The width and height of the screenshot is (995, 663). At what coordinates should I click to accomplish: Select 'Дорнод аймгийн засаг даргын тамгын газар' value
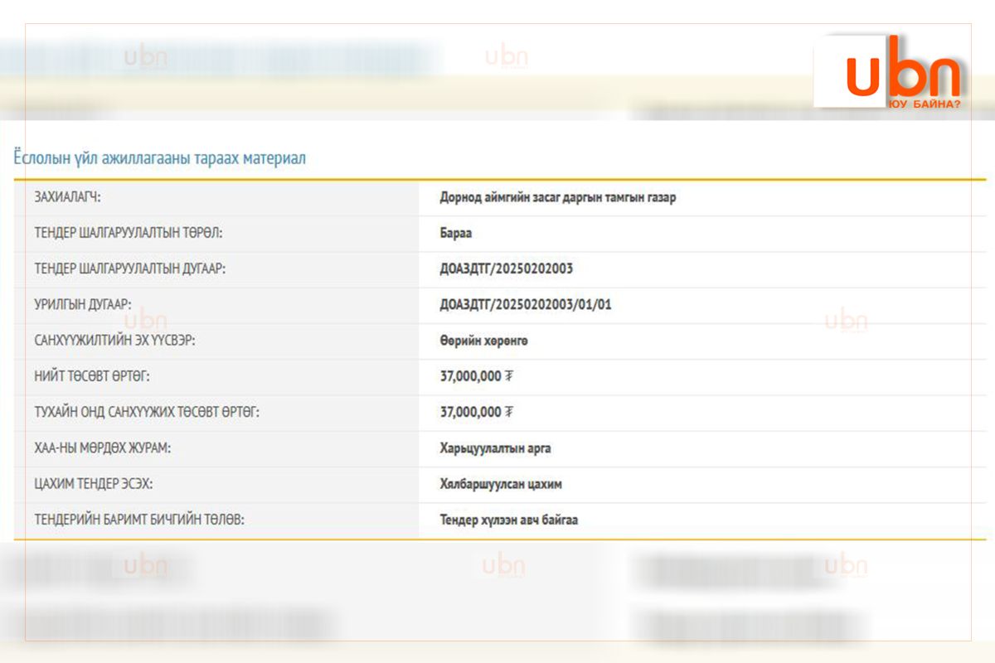557,198
